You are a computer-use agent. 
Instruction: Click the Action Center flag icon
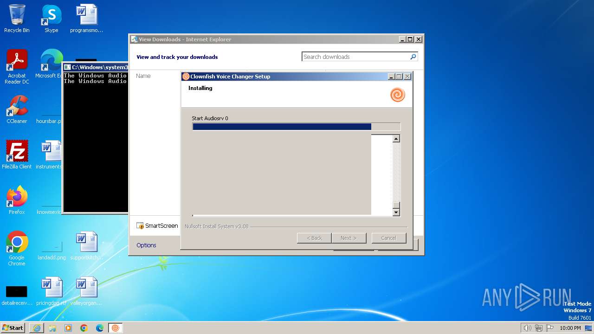pyautogui.click(x=550, y=328)
